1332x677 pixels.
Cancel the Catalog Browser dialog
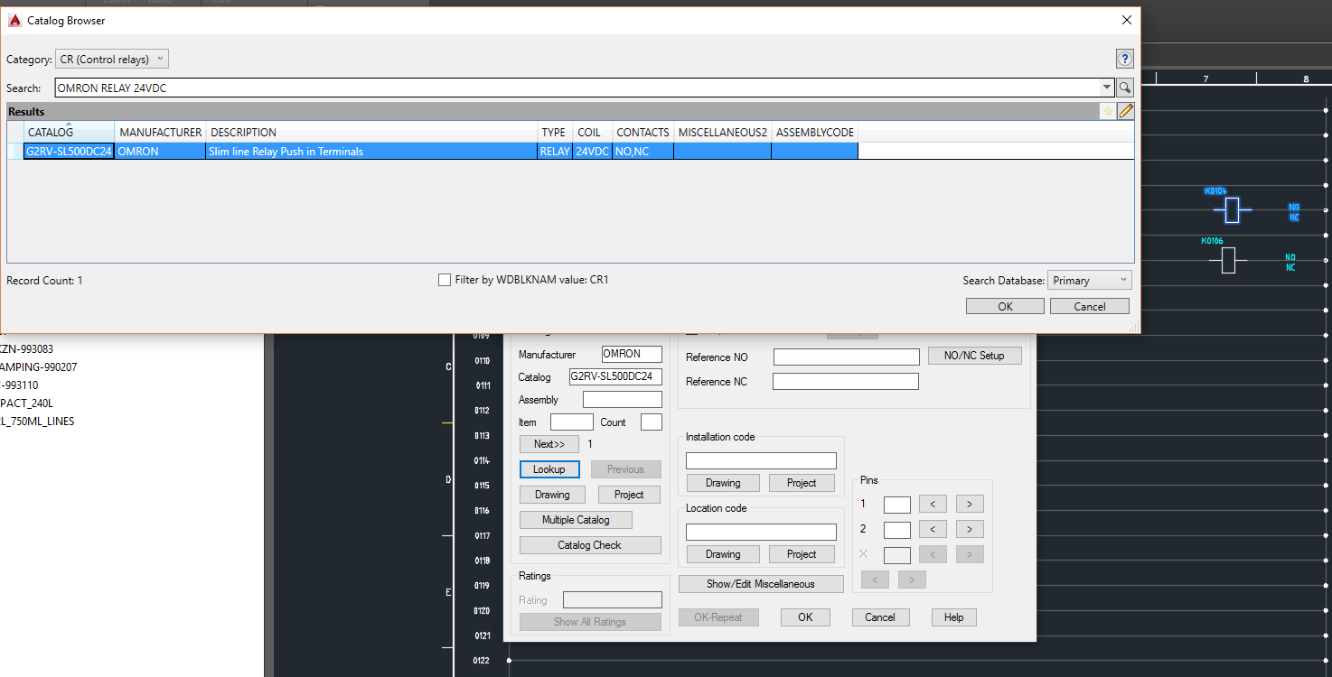pos(1090,306)
